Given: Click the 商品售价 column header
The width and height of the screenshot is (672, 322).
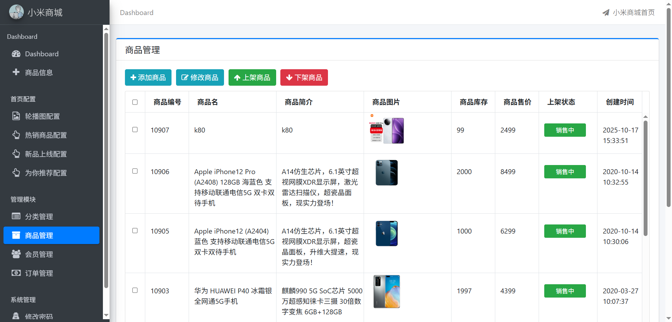Looking at the screenshot, I should [x=517, y=102].
